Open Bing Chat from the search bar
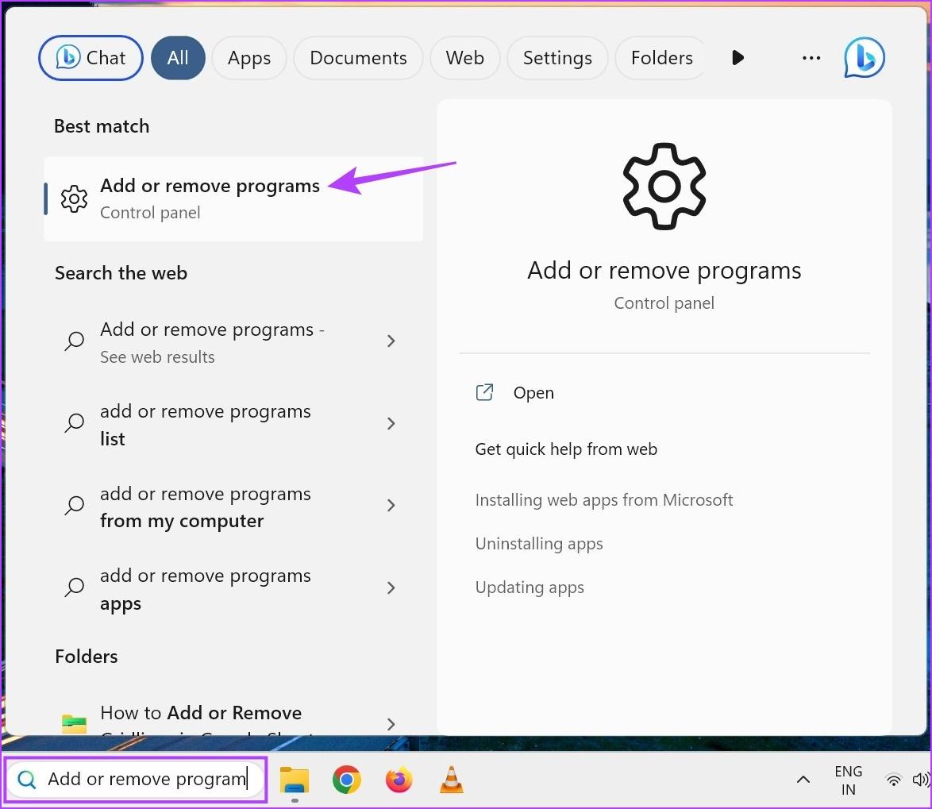 [90, 57]
